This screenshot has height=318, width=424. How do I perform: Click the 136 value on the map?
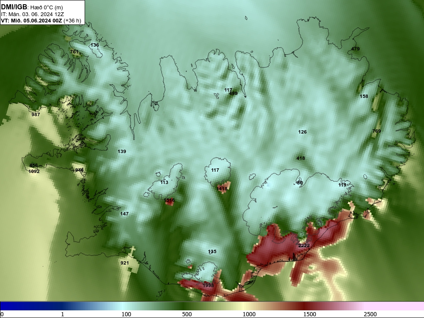coord(95,45)
